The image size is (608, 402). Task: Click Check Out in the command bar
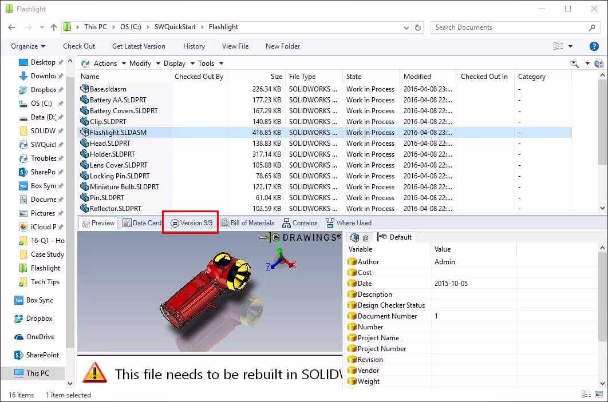tap(78, 46)
